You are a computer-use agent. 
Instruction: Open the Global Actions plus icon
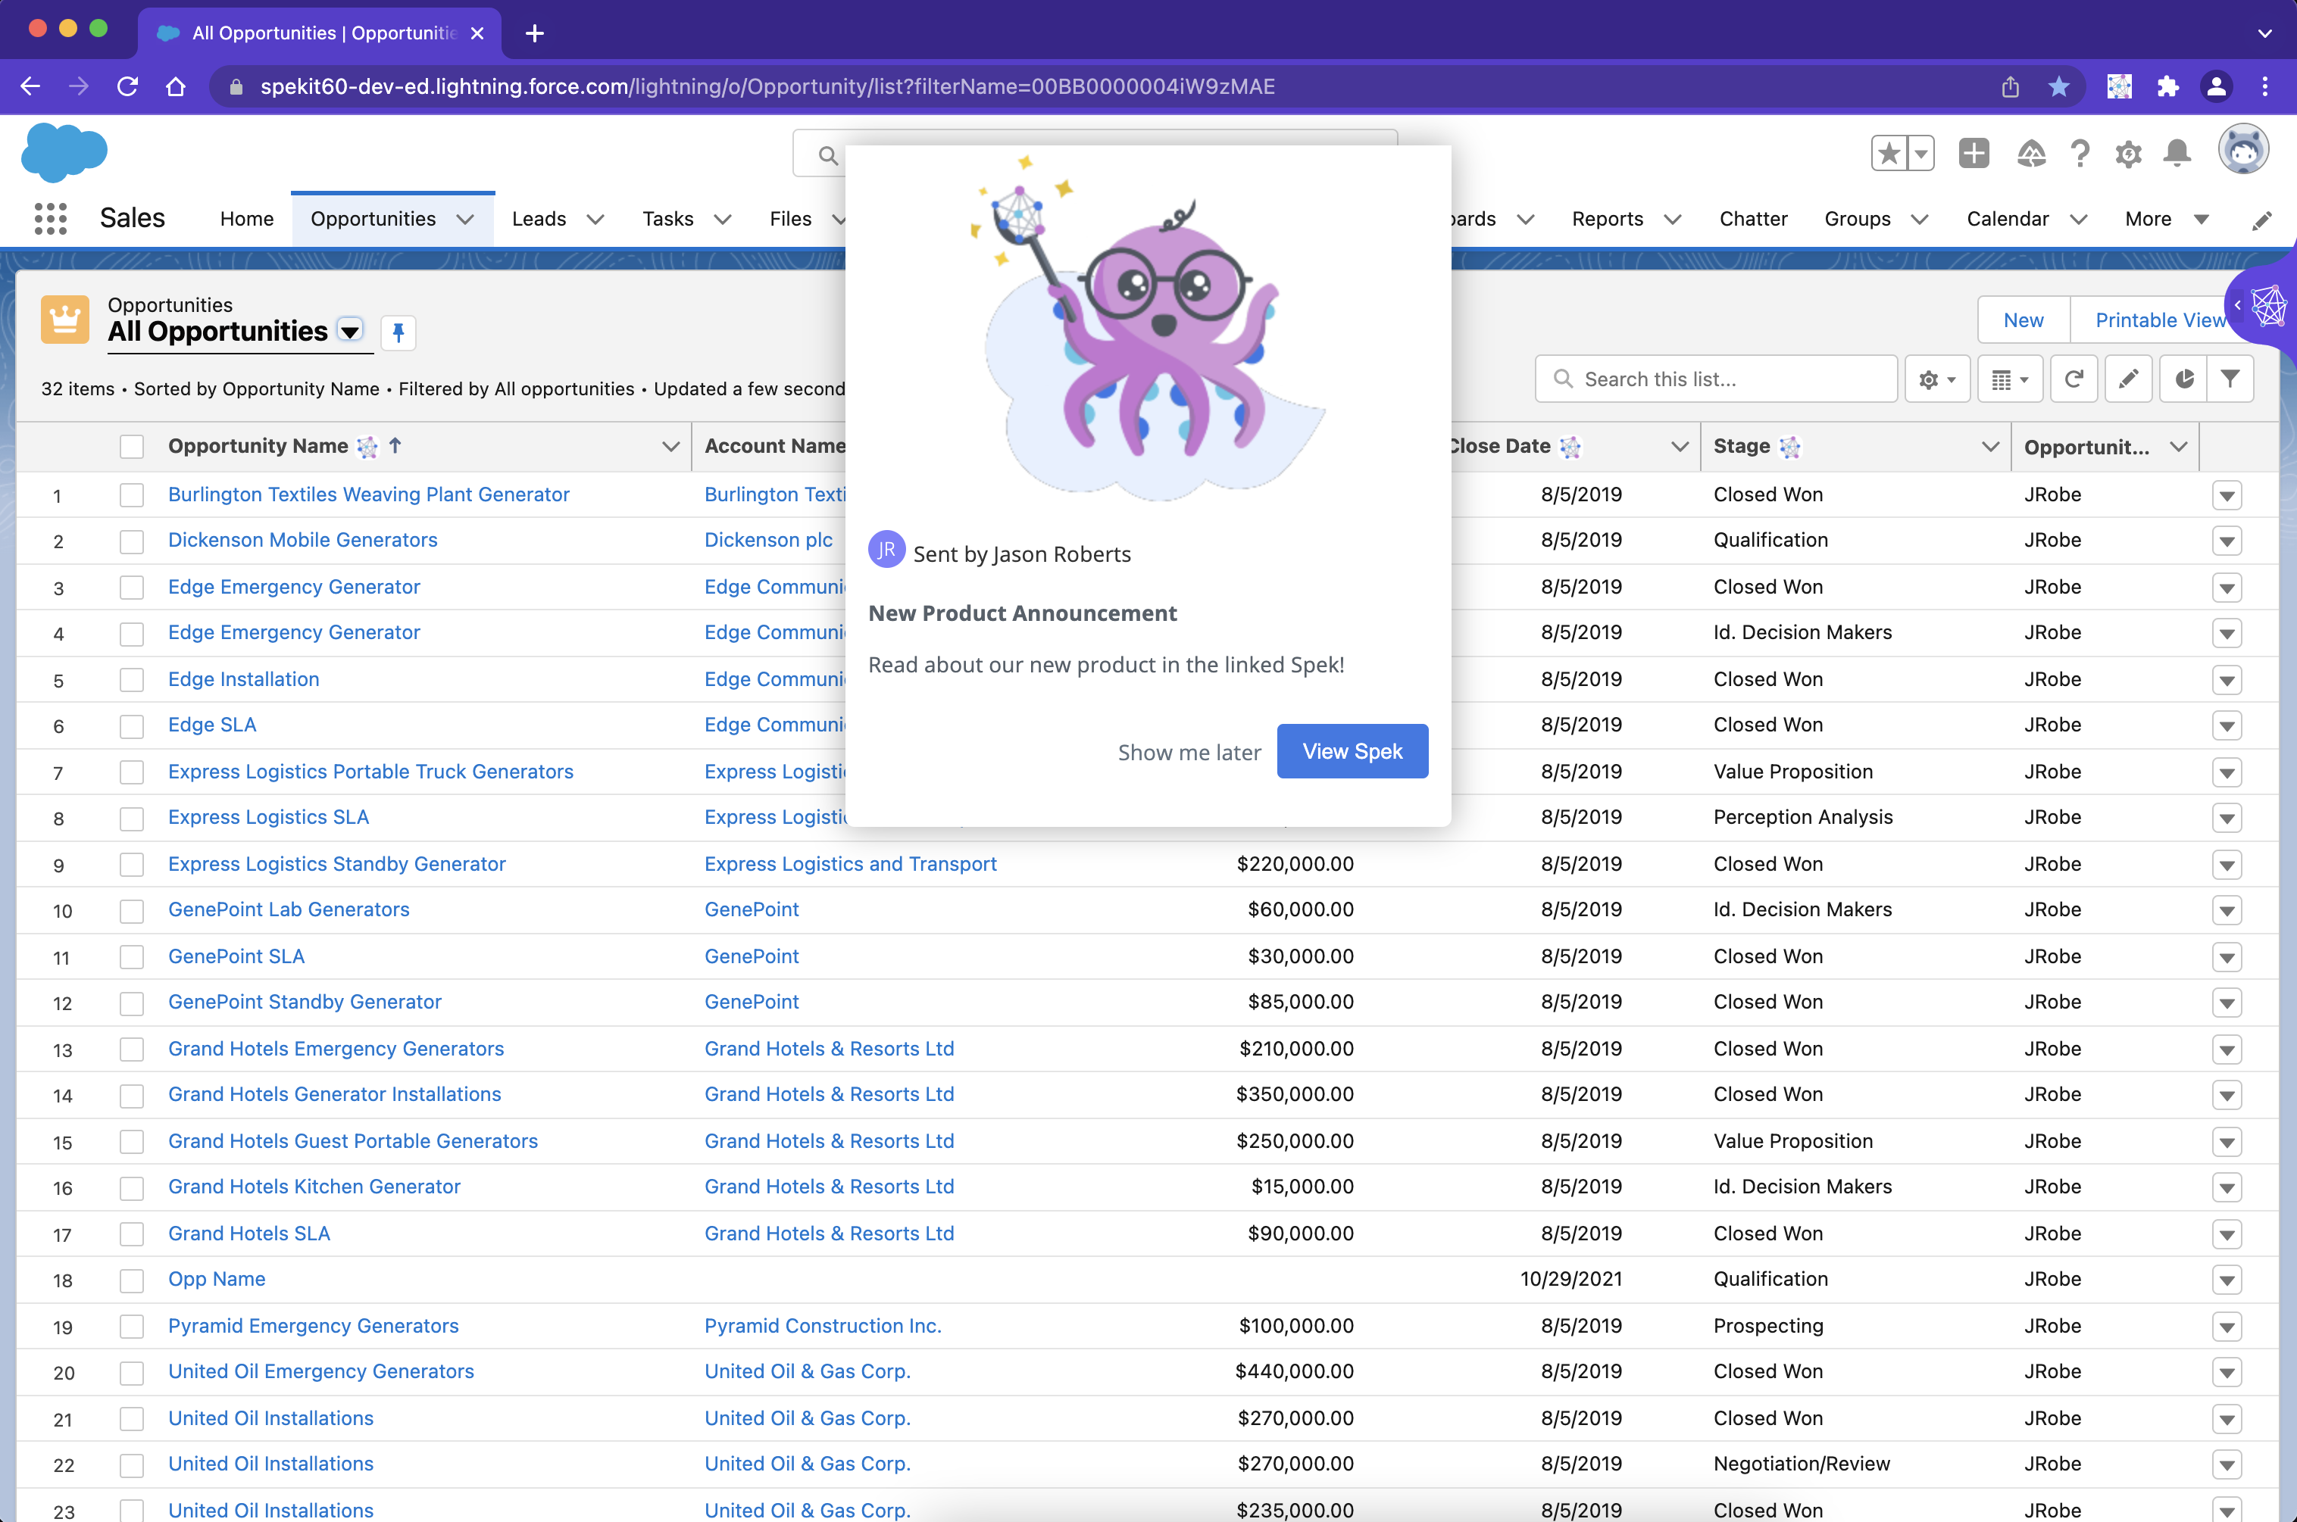(x=1974, y=154)
